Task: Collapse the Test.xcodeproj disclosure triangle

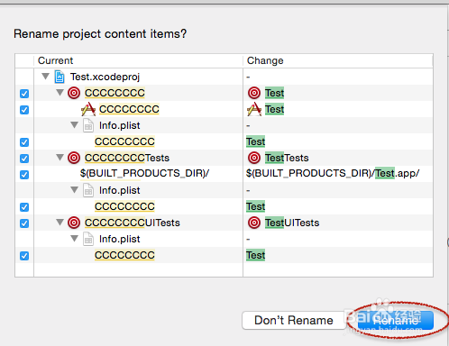Action: [46, 77]
